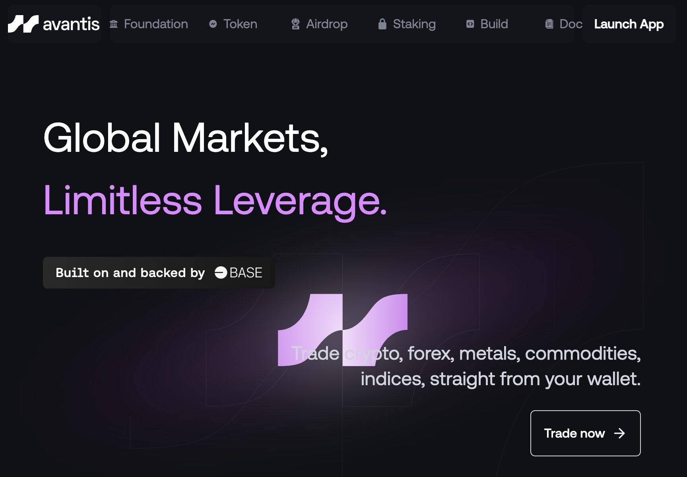Screen dimensions: 687x477
Task: Click the 'Built on and backed by' text
Action: (130, 273)
